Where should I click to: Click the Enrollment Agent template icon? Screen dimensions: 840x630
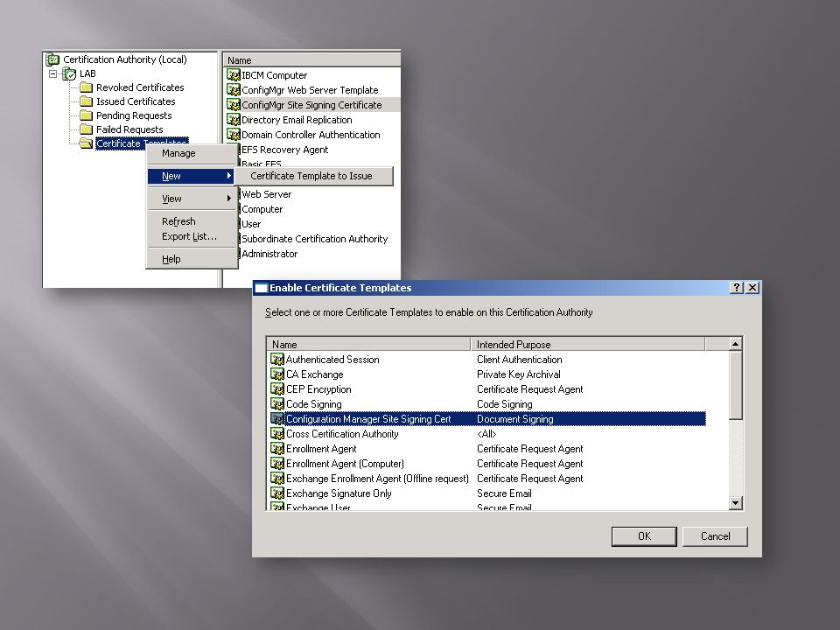[277, 449]
